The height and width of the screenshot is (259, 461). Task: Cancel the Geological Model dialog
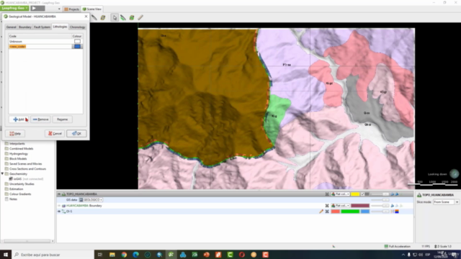(55, 134)
